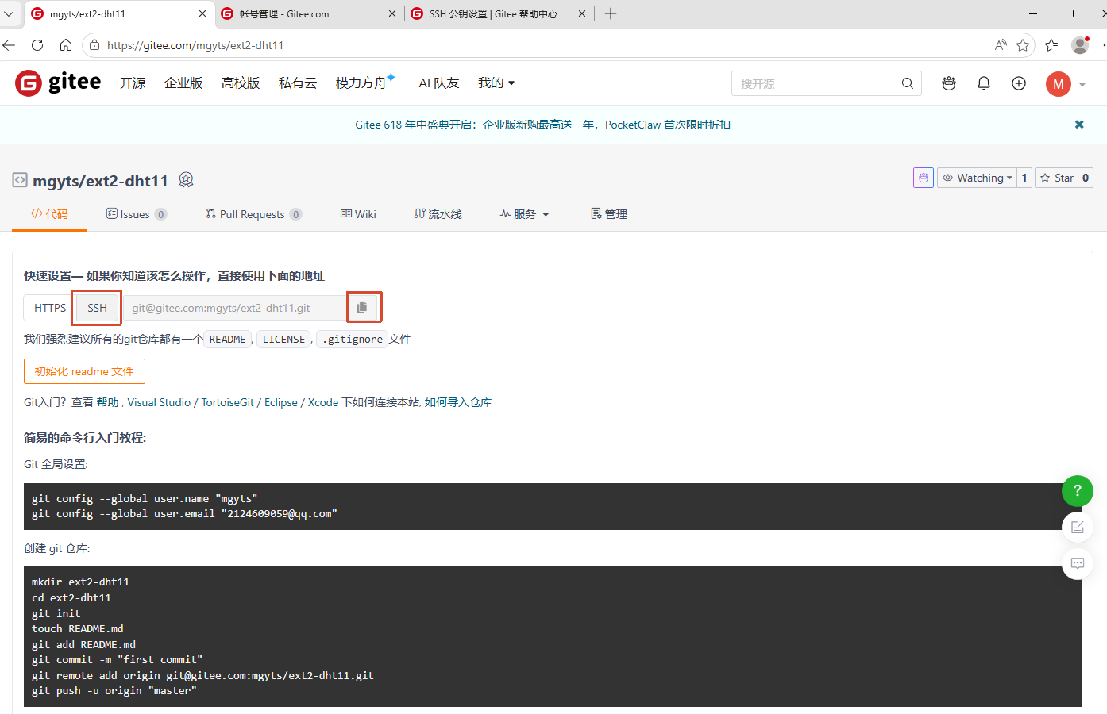Image resolution: width=1107 pixels, height=714 pixels.
Task: Click the SSH git address text field
Action: [235, 308]
